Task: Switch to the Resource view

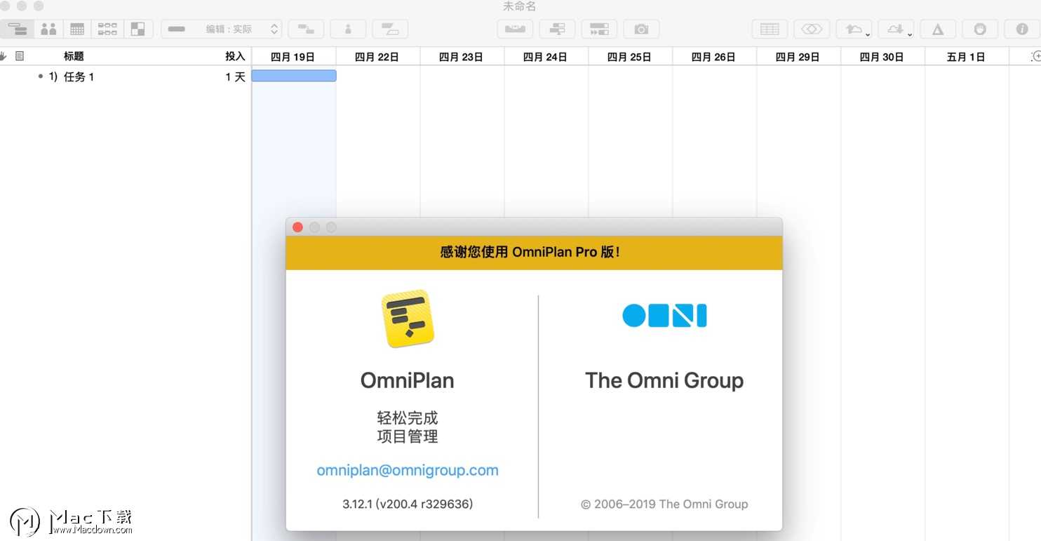Action: (48, 29)
